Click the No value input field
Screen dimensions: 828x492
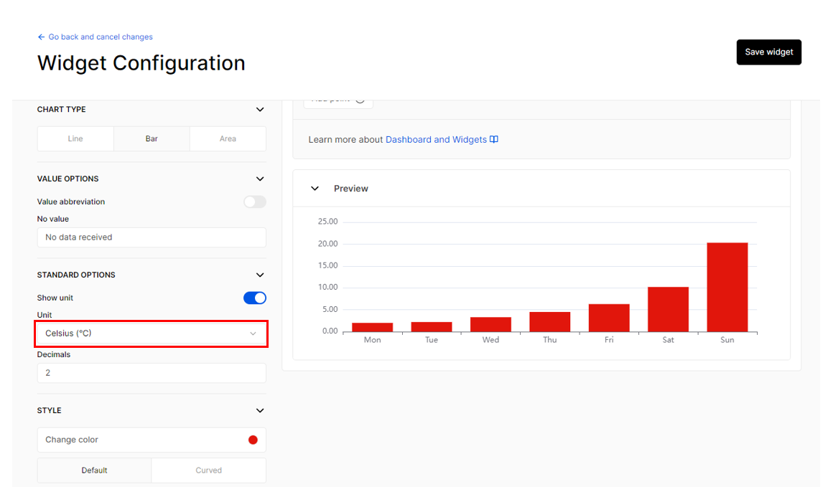coord(152,237)
